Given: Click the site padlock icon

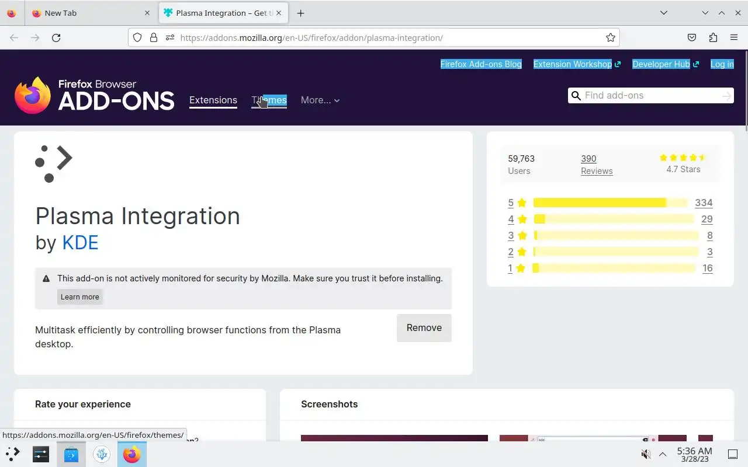Looking at the screenshot, I should point(154,37).
